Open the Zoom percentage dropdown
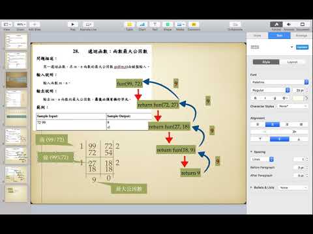This screenshot has width=313, height=234. click(x=20, y=25)
